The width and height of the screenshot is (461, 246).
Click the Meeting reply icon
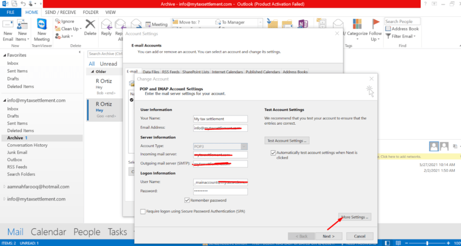[148, 24]
